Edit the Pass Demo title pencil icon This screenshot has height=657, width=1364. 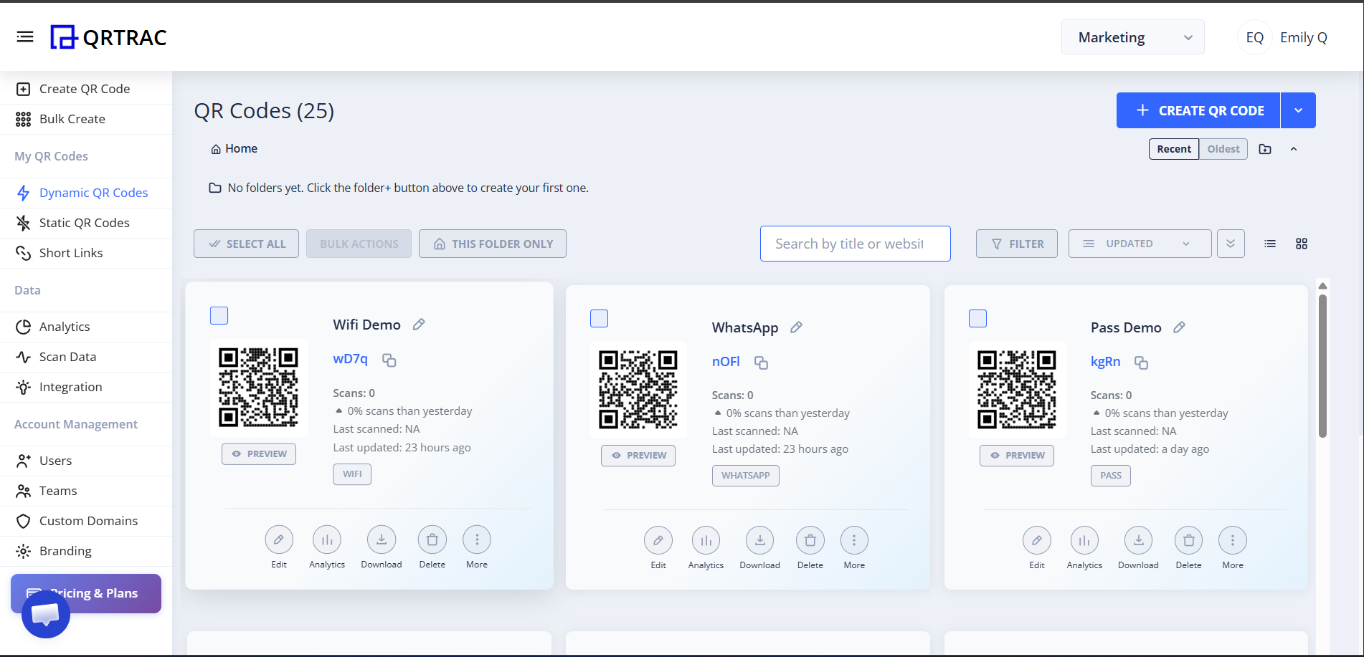pos(1179,327)
